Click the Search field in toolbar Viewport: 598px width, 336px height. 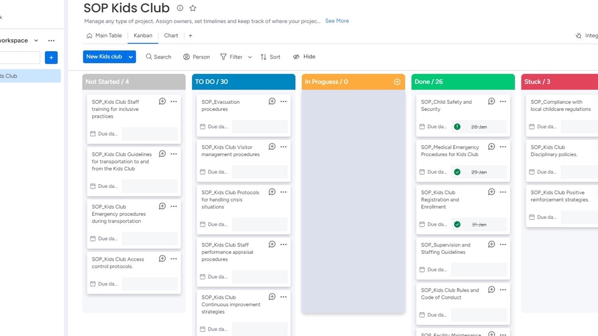(x=158, y=57)
